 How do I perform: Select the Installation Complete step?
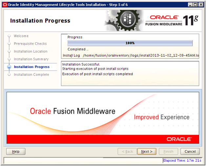point(31,75)
